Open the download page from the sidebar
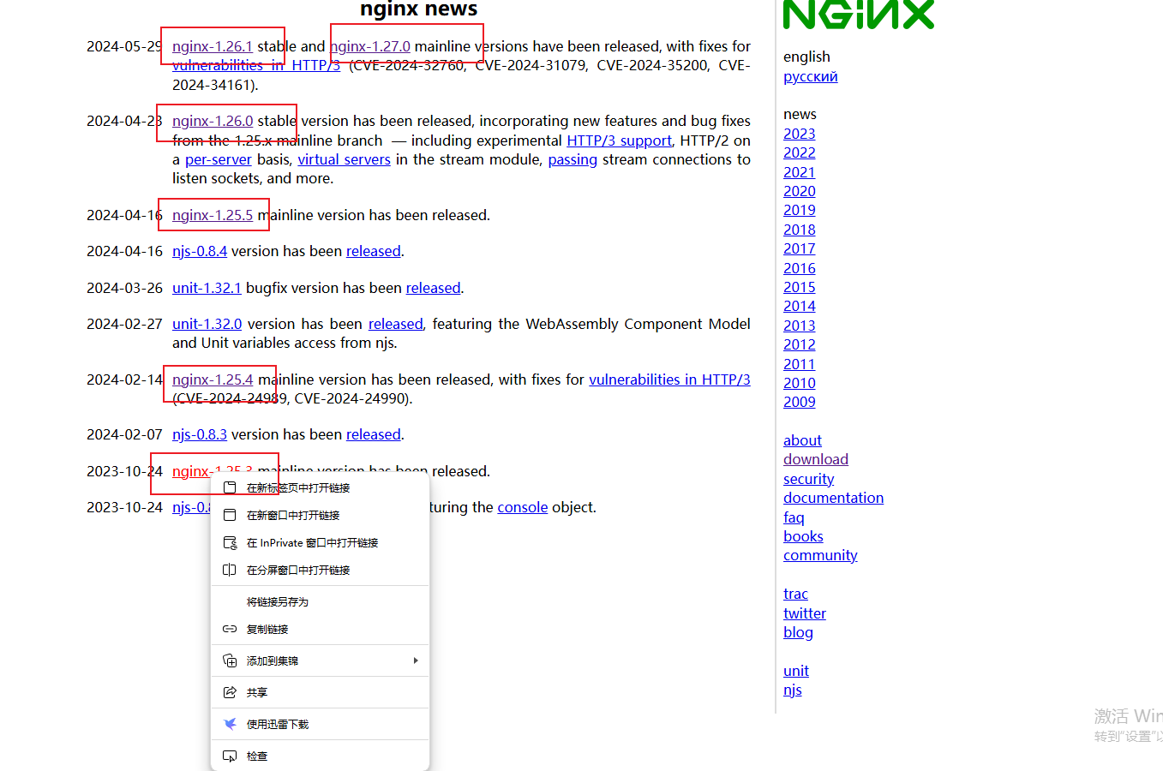Screen dimensions: 1163x771 pos(815,458)
